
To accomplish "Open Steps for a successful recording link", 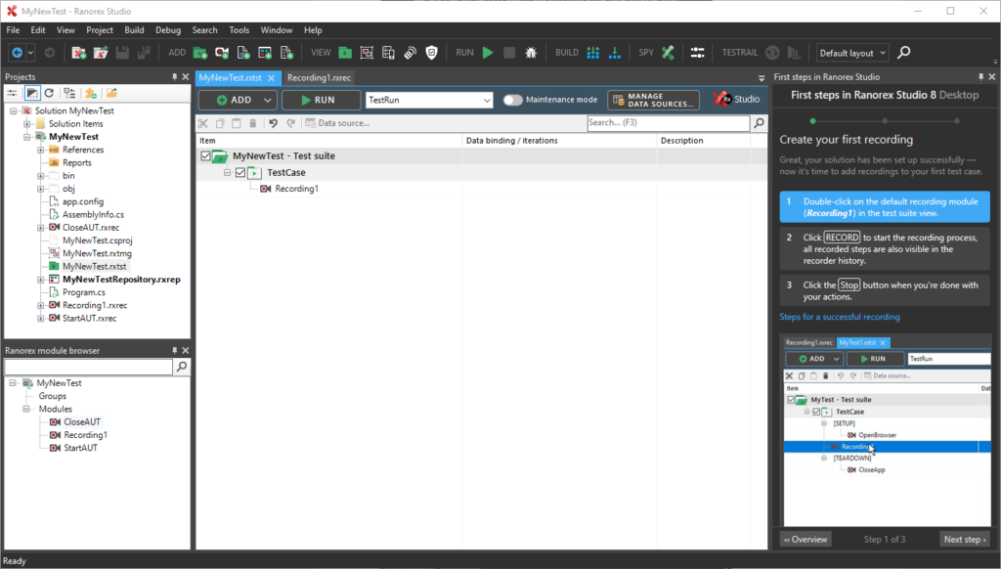I will click(x=840, y=317).
